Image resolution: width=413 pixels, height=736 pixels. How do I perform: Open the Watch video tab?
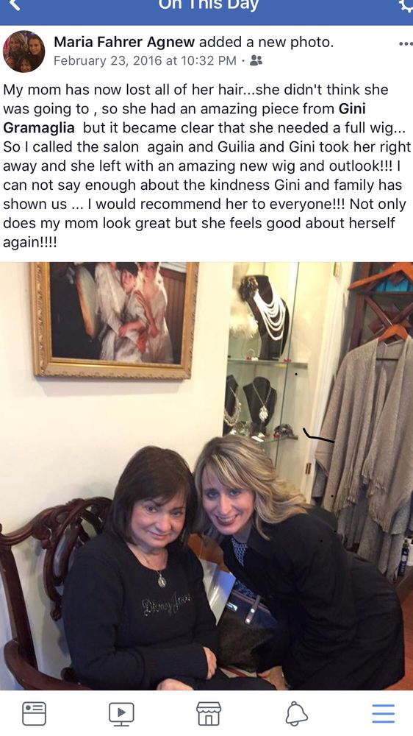point(121,713)
